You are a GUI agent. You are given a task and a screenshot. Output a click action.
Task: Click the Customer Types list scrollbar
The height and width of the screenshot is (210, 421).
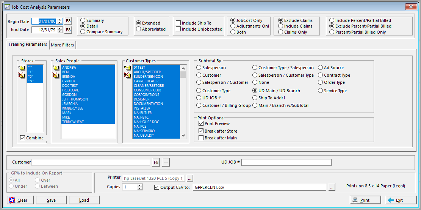click(183, 102)
